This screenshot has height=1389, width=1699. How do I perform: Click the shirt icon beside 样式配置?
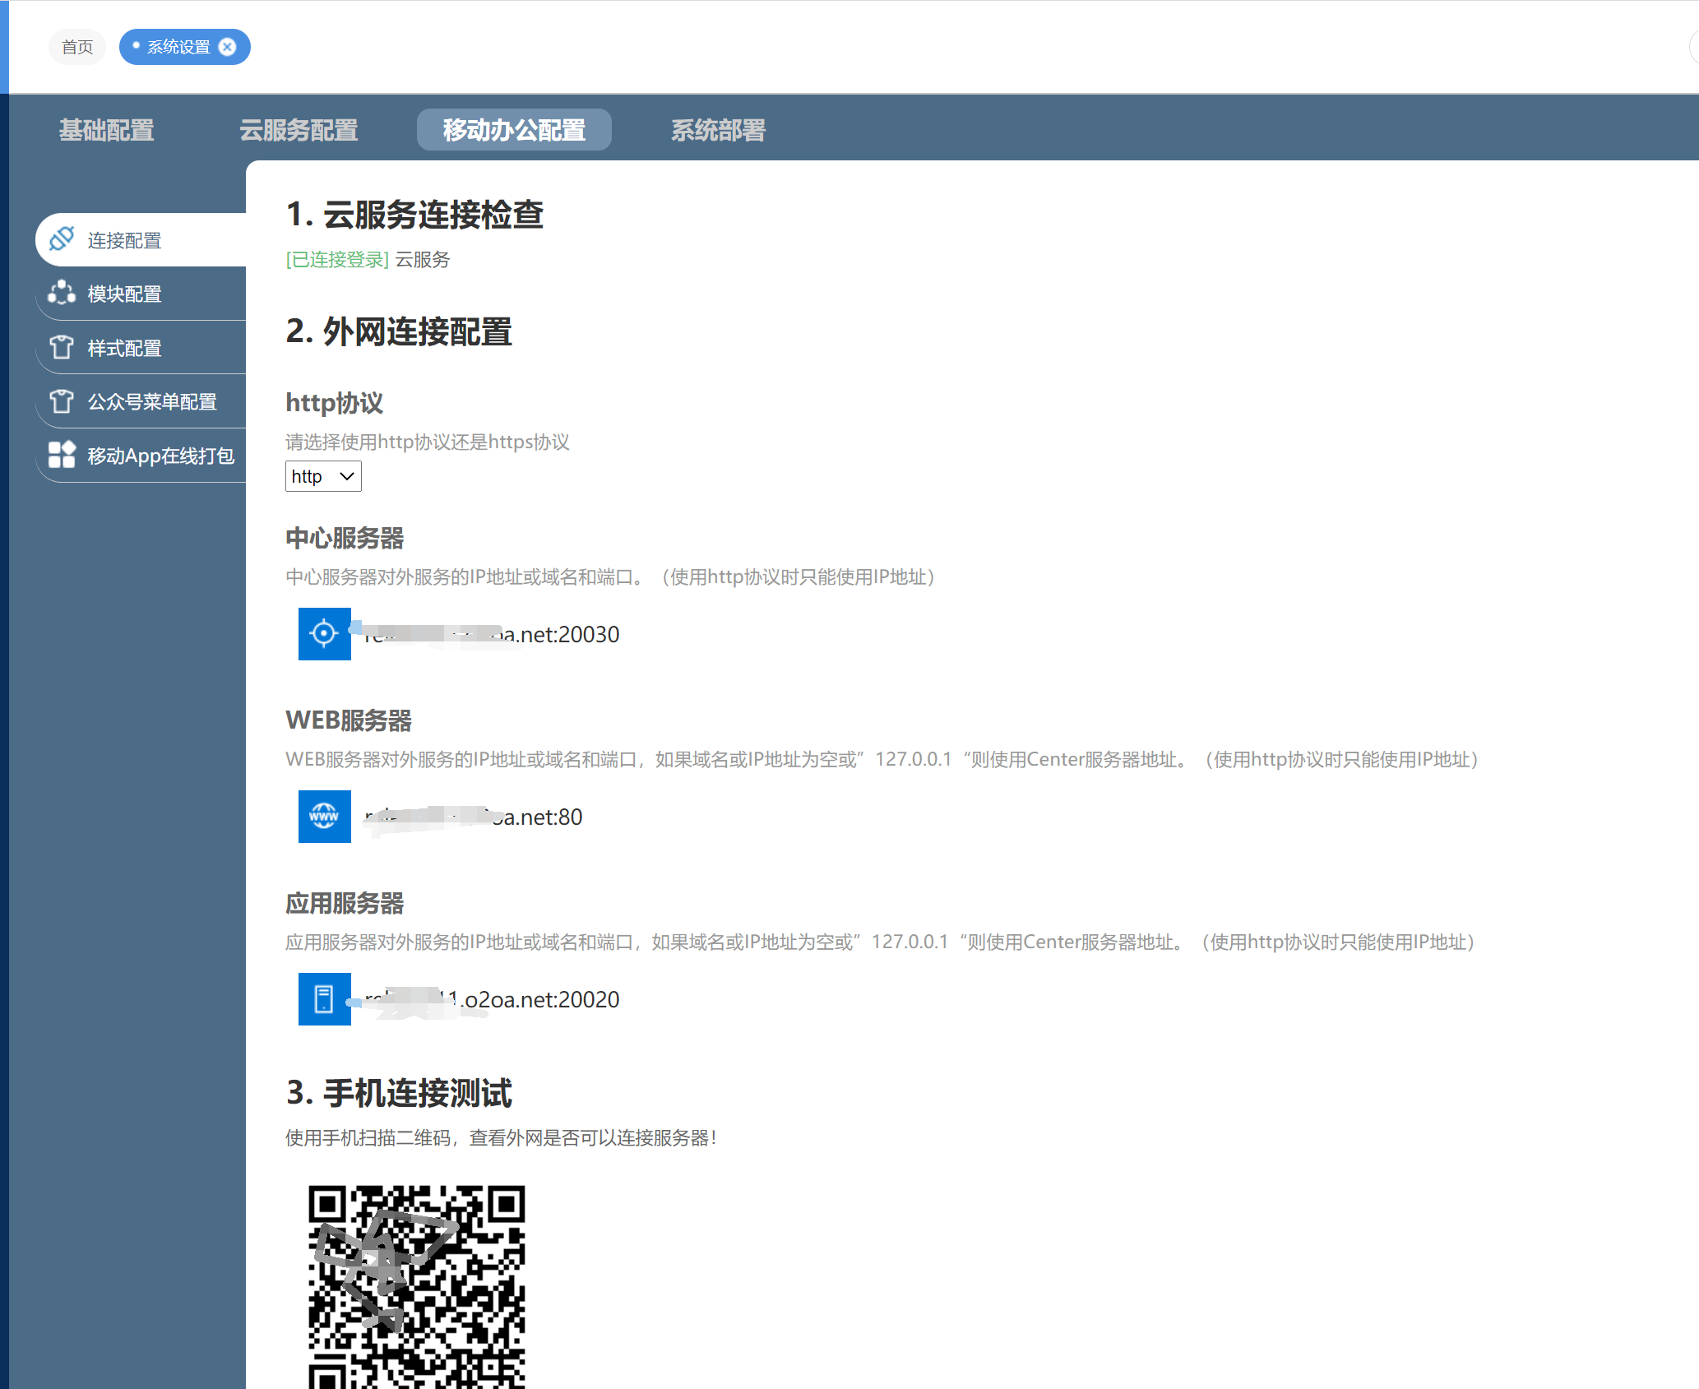62,347
